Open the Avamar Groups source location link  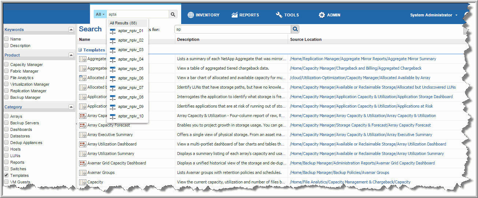(339, 172)
